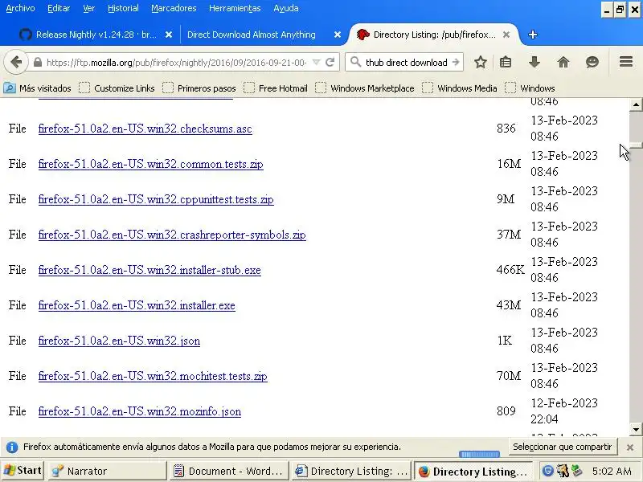
Task: Go to home page icon
Action: [x=563, y=63]
